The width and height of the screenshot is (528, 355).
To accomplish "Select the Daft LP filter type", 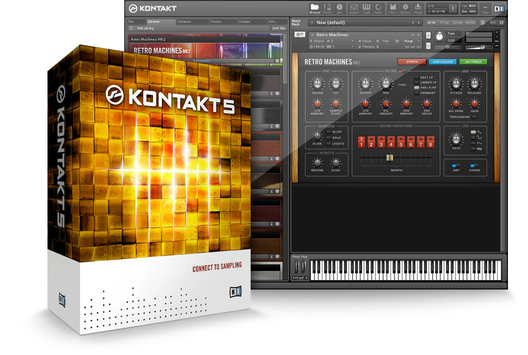I will (x=417, y=77).
